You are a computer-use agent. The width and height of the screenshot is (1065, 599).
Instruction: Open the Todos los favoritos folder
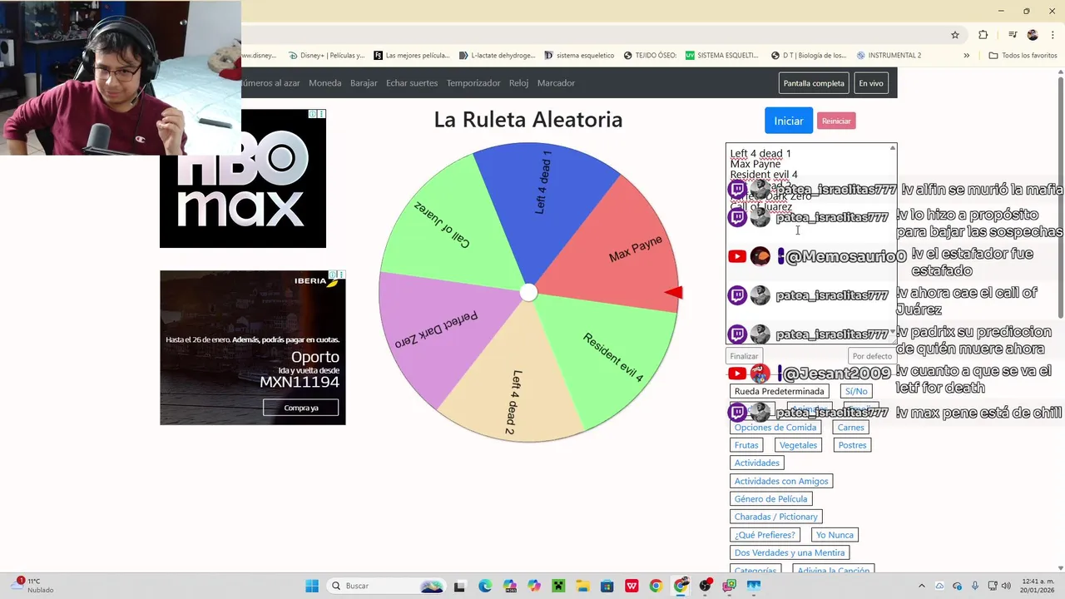pos(1023,56)
